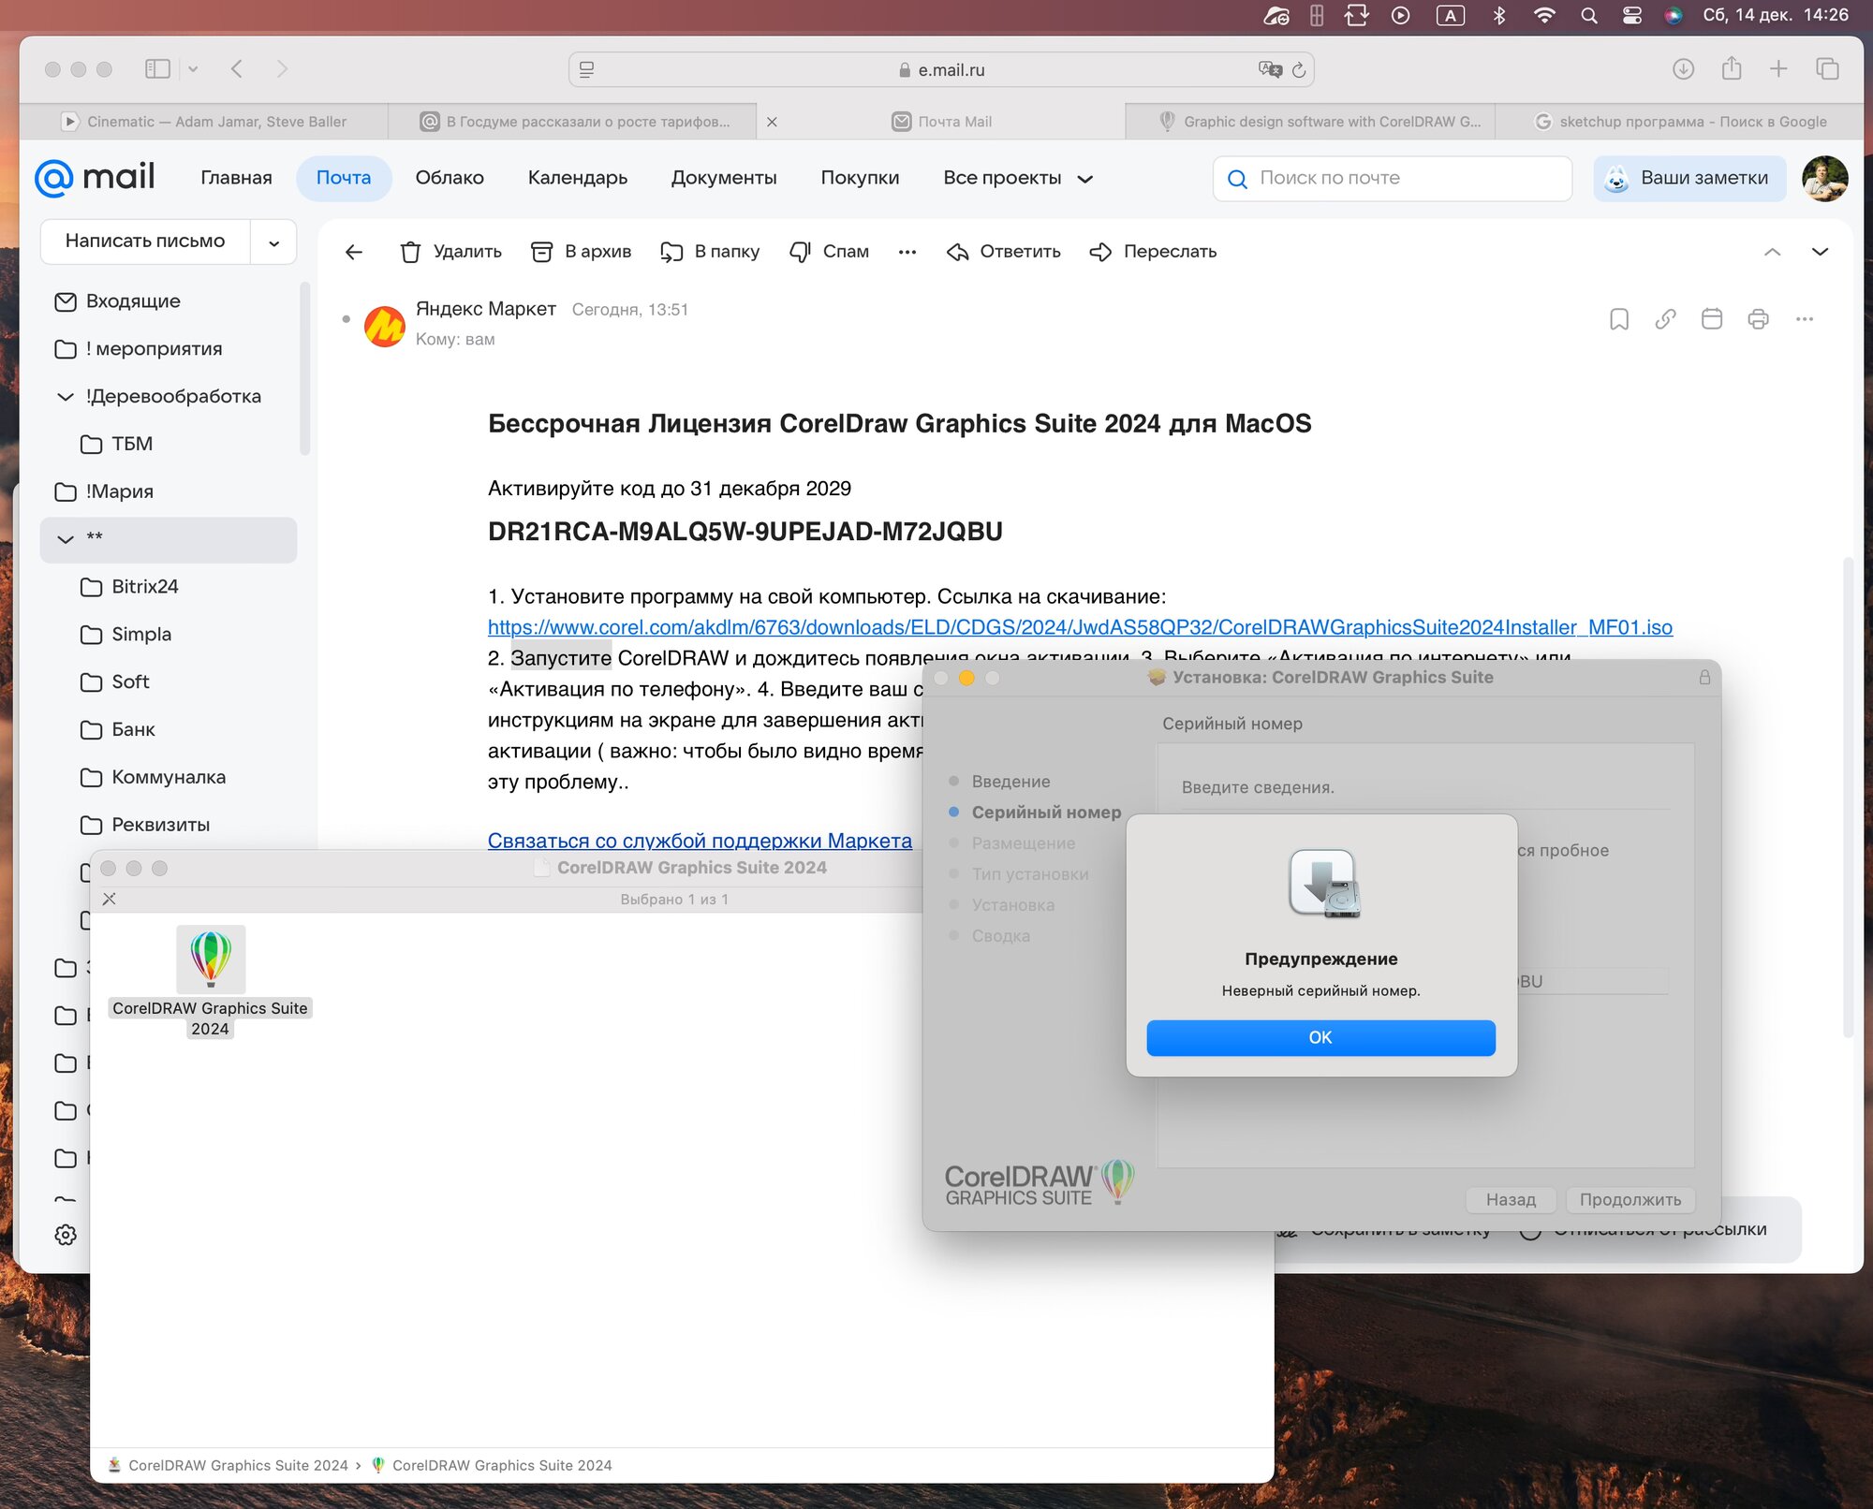
Task: Open Safari downloads icon
Action: [1683, 68]
